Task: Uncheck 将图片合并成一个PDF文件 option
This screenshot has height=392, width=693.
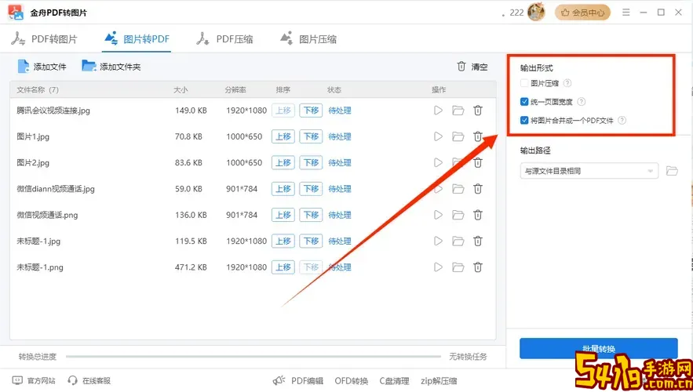Action: (x=524, y=120)
